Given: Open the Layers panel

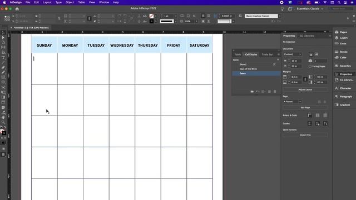Looking at the screenshot, I should [341, 38].
